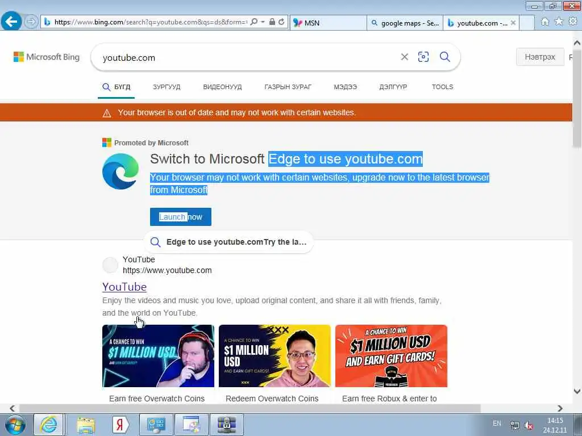
Task: Click the horizontal scrollbar right arrow
Action: point(560,408)
